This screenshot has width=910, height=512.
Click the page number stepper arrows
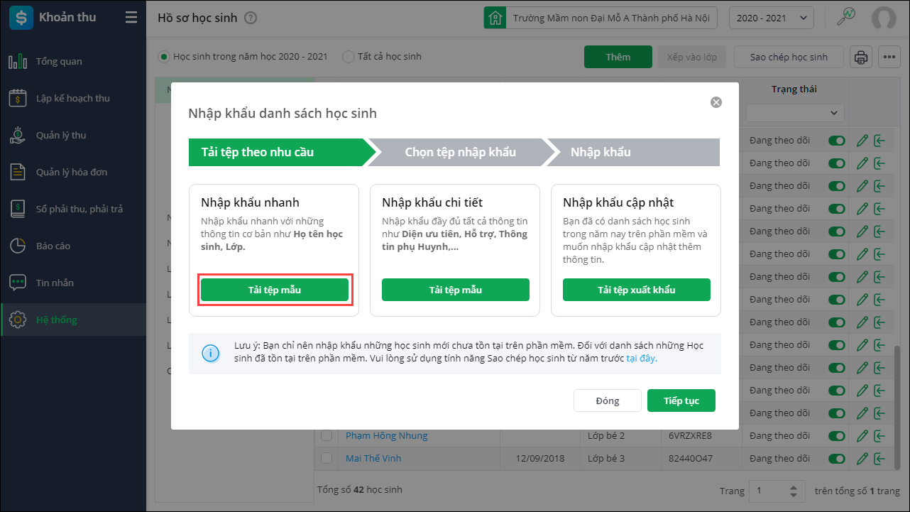(x=794, y=491)
